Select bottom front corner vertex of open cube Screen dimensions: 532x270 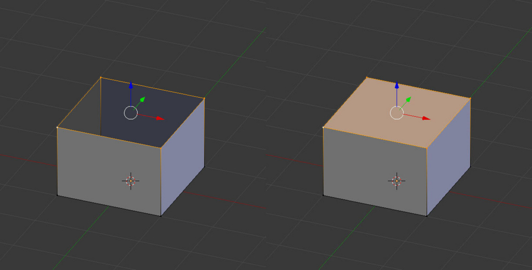point(161,215)
